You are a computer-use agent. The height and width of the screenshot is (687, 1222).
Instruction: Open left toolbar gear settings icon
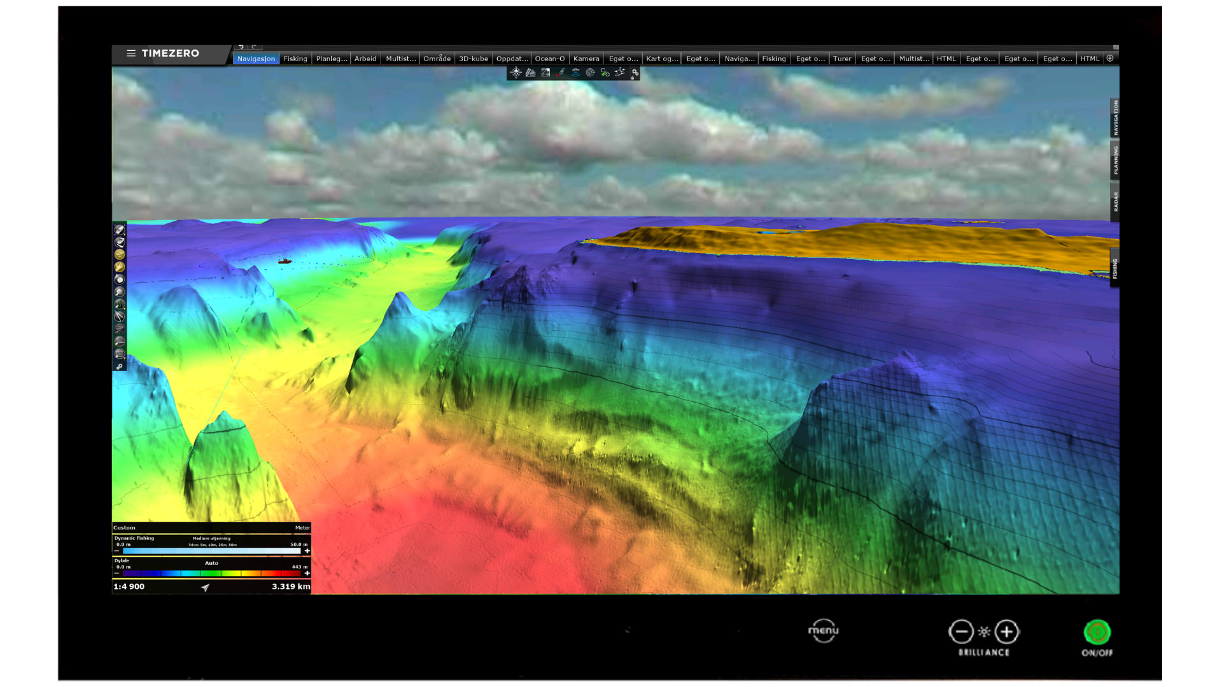coord(119,367)
